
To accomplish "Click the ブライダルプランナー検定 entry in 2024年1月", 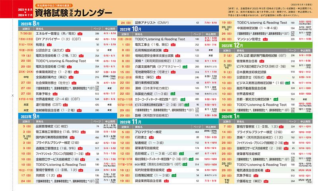I will point(260,132).
